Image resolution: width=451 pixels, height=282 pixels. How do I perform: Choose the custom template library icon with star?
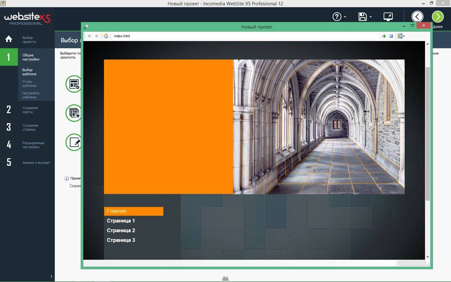coord(74,113)
